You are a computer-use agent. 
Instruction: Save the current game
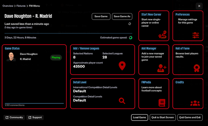point(101,16)
